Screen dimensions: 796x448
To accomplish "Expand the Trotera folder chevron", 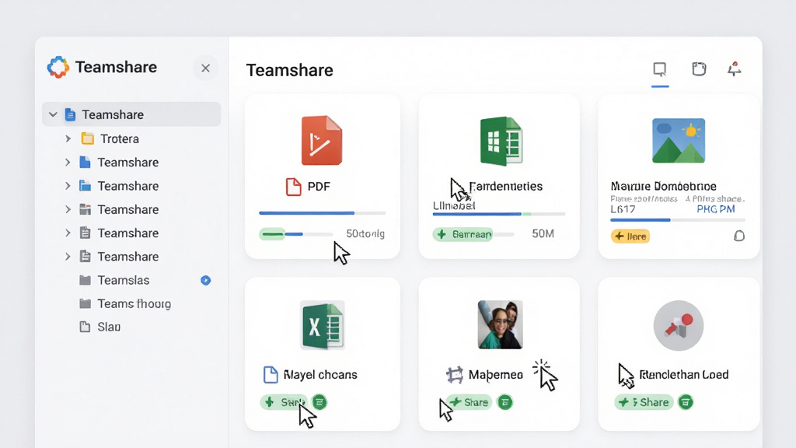I will [x=68, y=138].
